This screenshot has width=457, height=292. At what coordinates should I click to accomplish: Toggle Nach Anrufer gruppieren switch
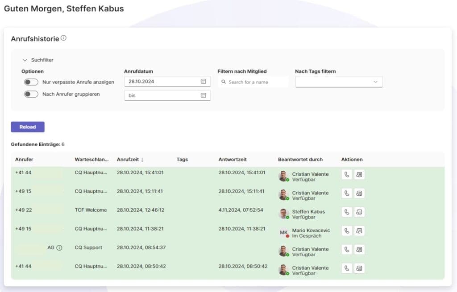[31, 94]
